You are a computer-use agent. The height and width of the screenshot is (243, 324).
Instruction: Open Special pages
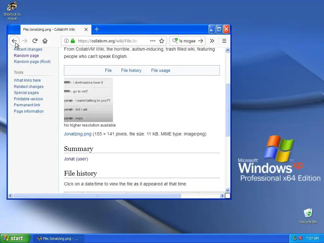pyautogui.click(x=26, y=93)
